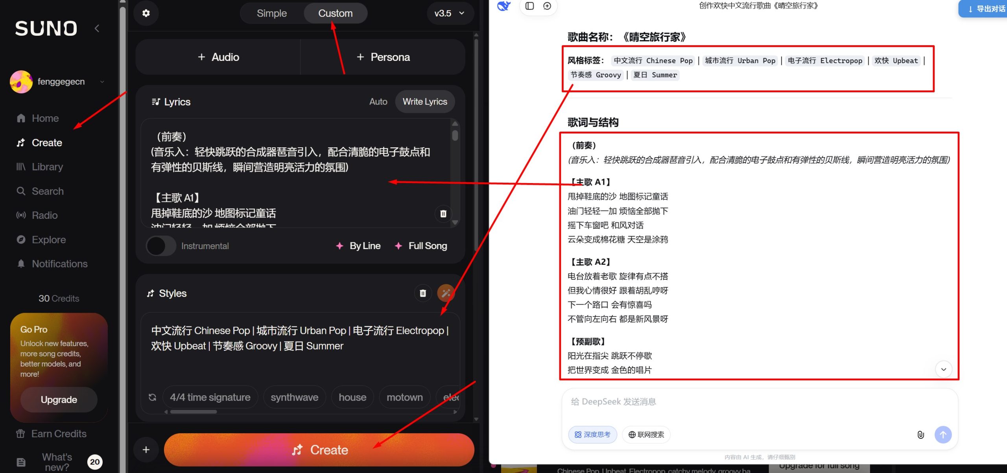Generate Full Song lyrics
Screen dimensions: 1007x473
(x=421, y=246)
